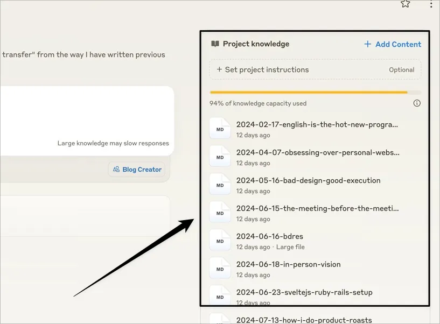The image size is (440, 324).
Task: Click the Large knowledge may slow responses note
Action: (x=113, y=143)
